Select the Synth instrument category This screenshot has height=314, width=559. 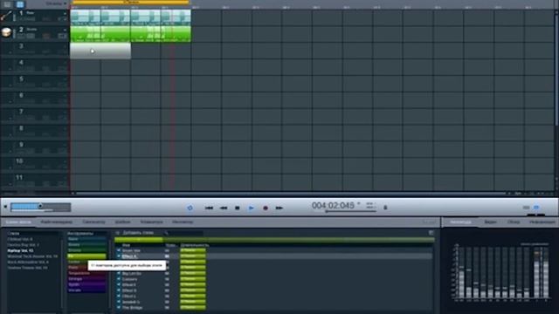(x=87, y=285)
